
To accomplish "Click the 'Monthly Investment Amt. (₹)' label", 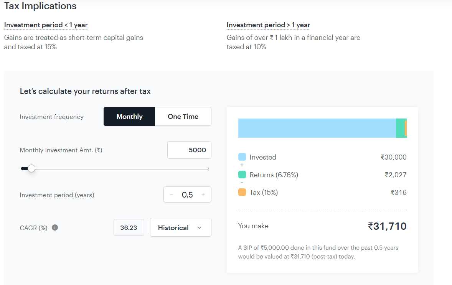I will [61, 150].
